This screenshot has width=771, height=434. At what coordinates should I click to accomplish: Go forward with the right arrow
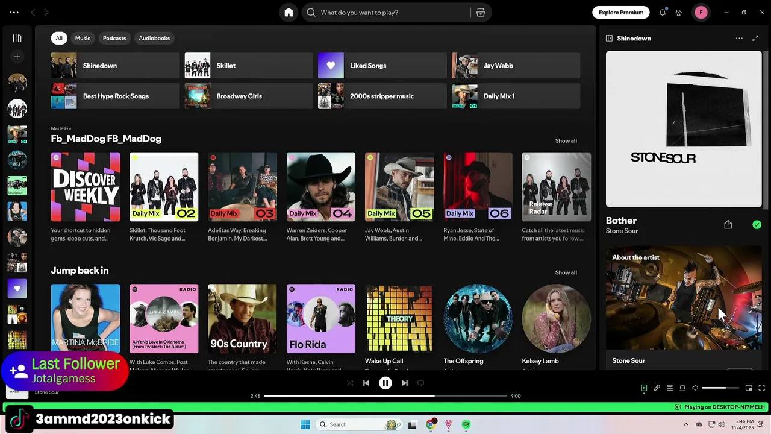point(46,12)
